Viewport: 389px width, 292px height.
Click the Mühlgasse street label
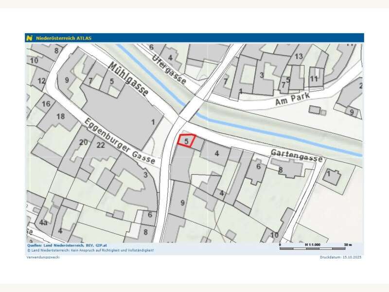pos(128,78)
